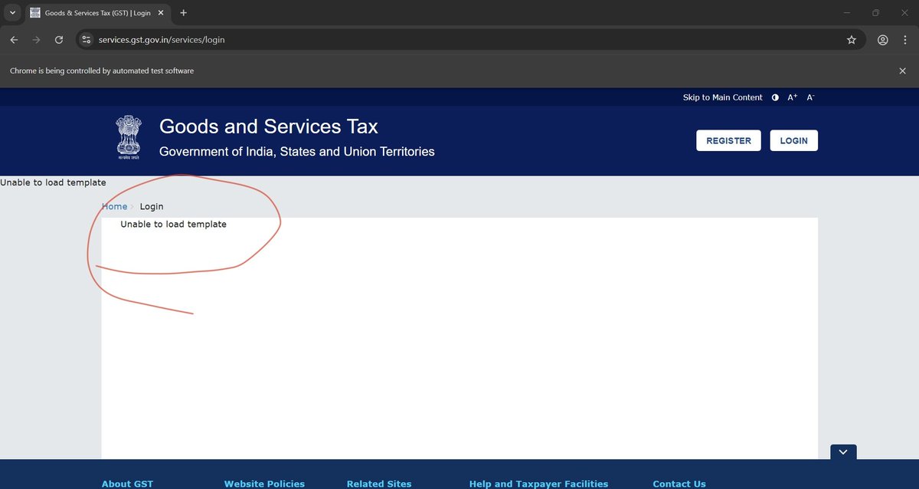919x489 pixels.
Task: Reload the GST login page
Action: tap(59, 39)
